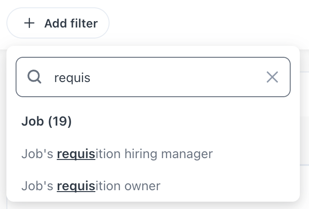Reset the filter search using the clear icon

(272, 77)
